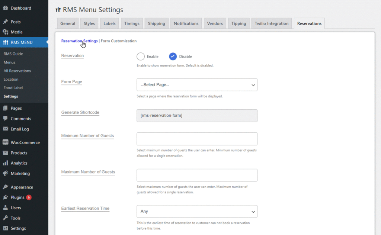Click the rms-reservation-form shortcode field
This screenshot has width=381, height=235.
[x=197, y=116]
